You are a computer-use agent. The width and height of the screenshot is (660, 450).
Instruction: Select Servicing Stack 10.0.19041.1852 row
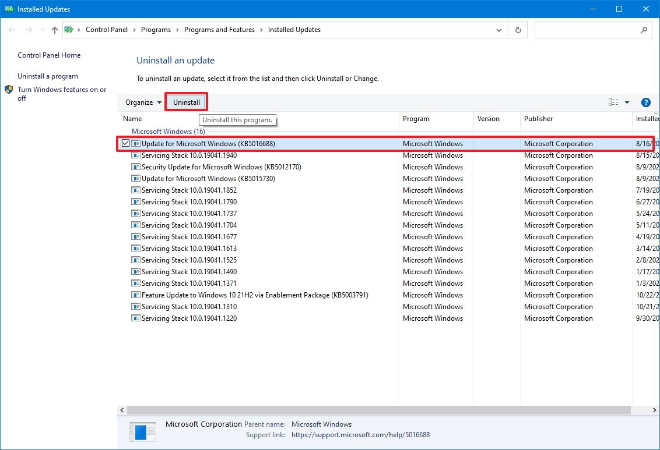coord(388,190)
